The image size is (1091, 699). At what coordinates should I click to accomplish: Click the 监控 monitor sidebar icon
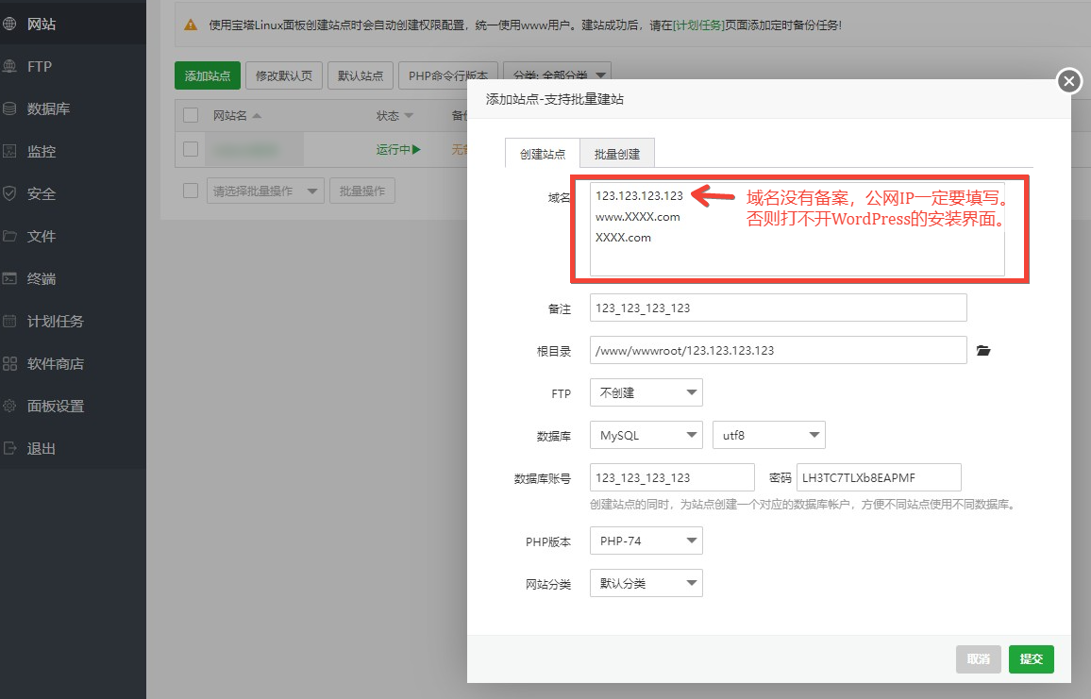[x=10, y=152]
